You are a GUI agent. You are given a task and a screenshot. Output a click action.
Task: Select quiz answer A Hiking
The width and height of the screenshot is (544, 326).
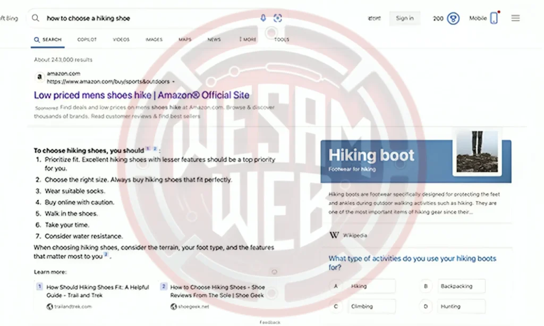pos(363,286)
